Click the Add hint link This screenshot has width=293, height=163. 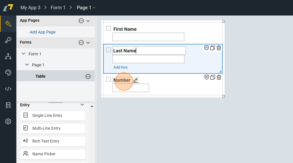coord(120,67)
